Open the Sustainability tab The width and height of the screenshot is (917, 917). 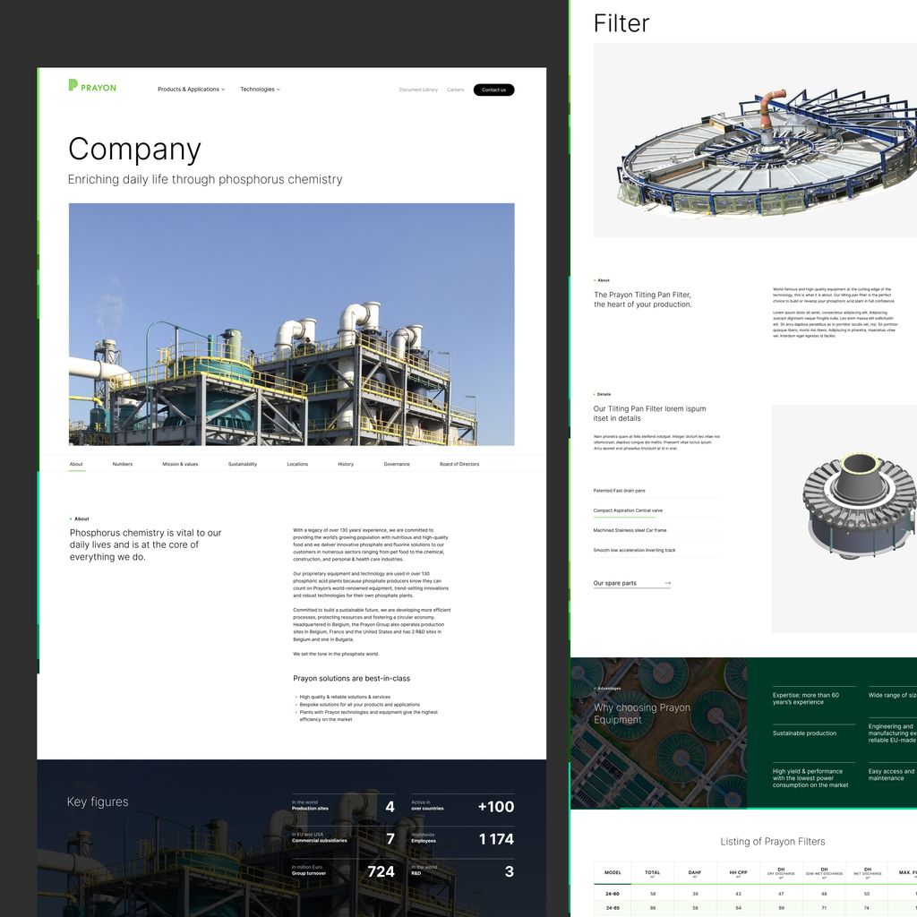(x=243, y=465)
